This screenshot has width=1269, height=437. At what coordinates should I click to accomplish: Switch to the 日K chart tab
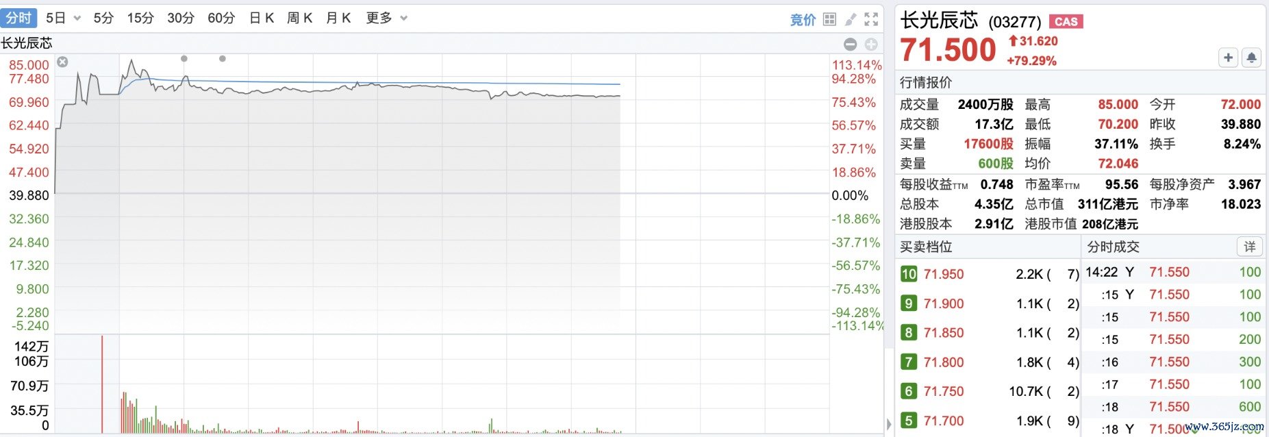262,18
